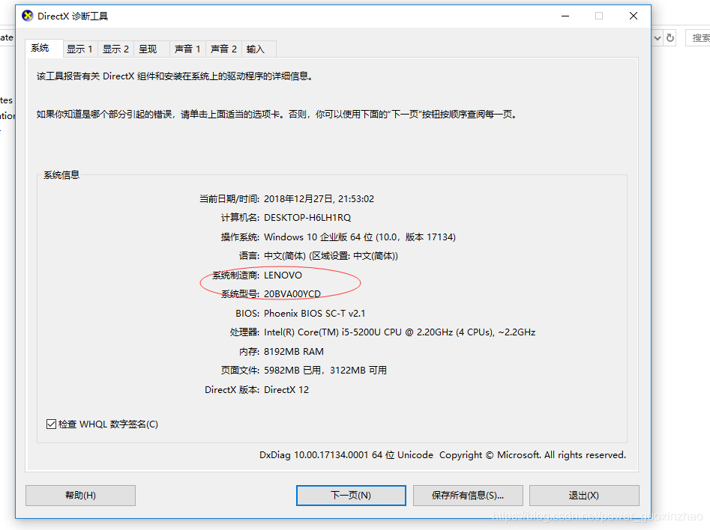Click the DirectX 版本 label
The width and height of the screenshot is (710, 530).
(x=232, y=390)
